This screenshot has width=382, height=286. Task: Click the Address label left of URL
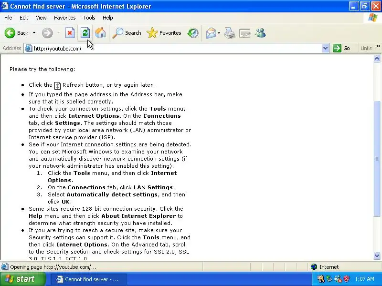point(11,48)
